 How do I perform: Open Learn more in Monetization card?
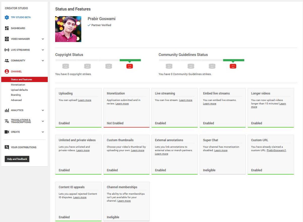[x=122, y=104]
